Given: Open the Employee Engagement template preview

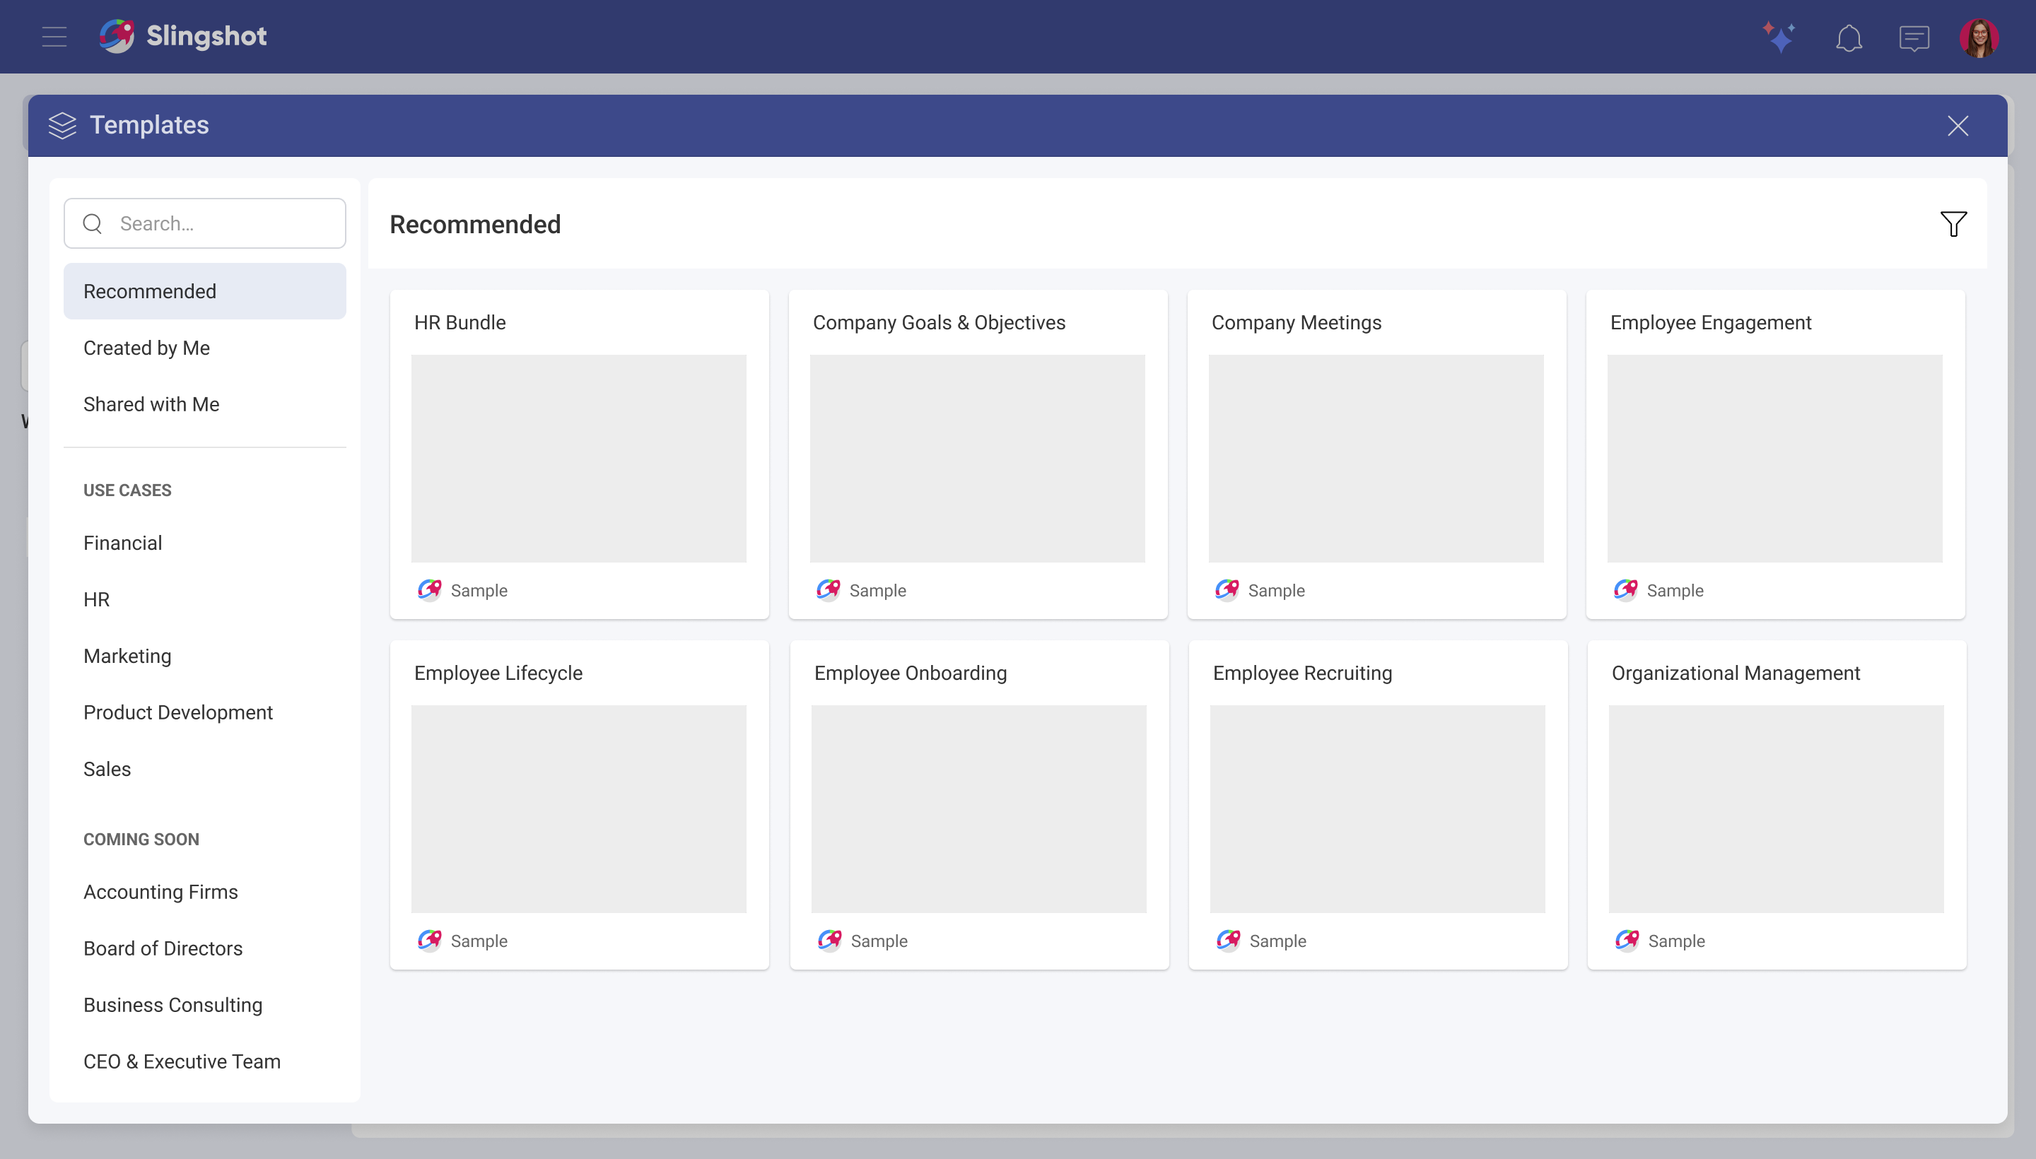Looking at the screenshot, I should (1775, 459).
